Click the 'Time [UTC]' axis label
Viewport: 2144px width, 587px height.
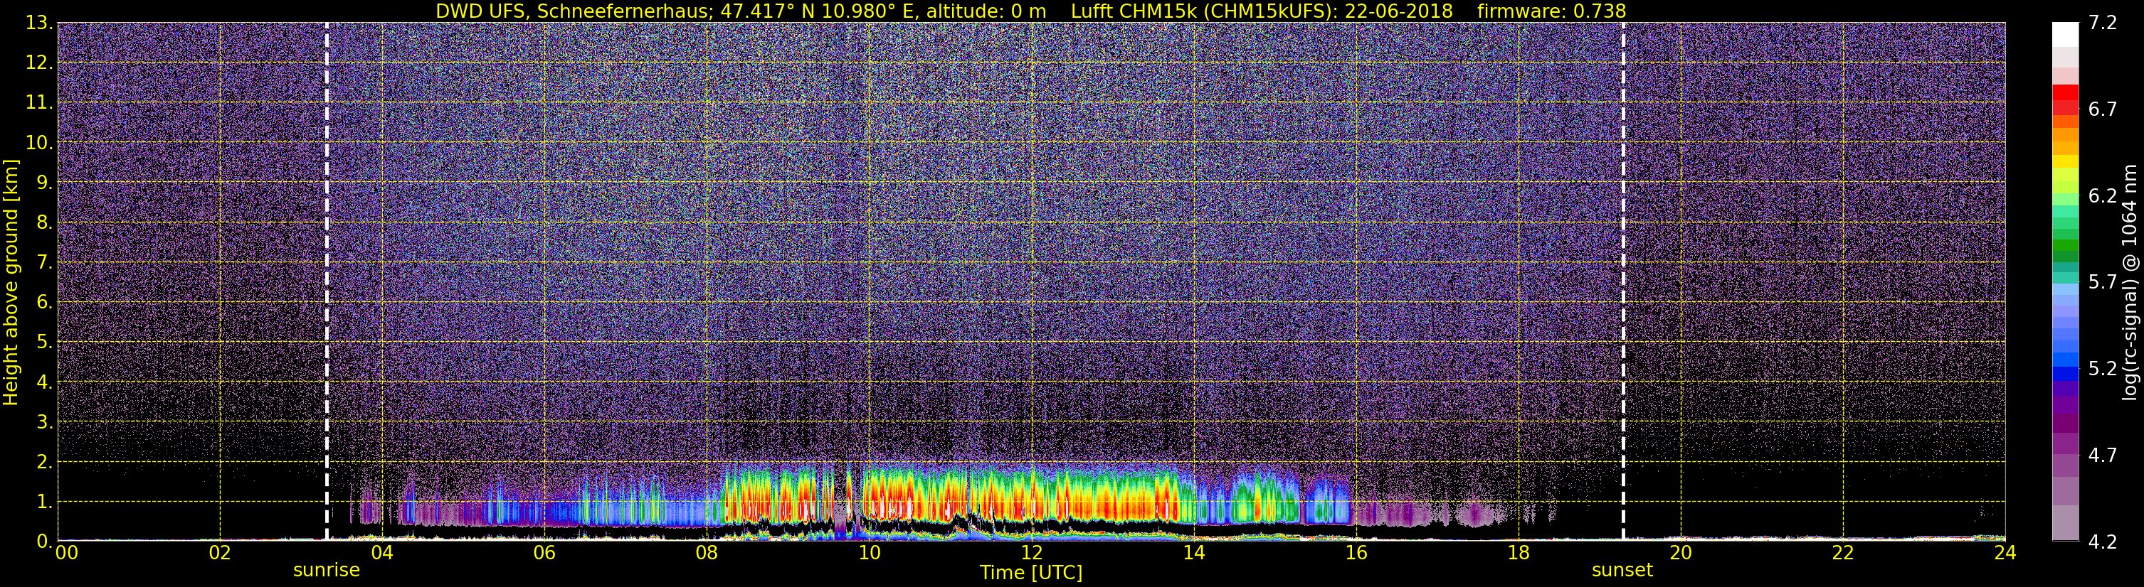tap(1030, 573)
